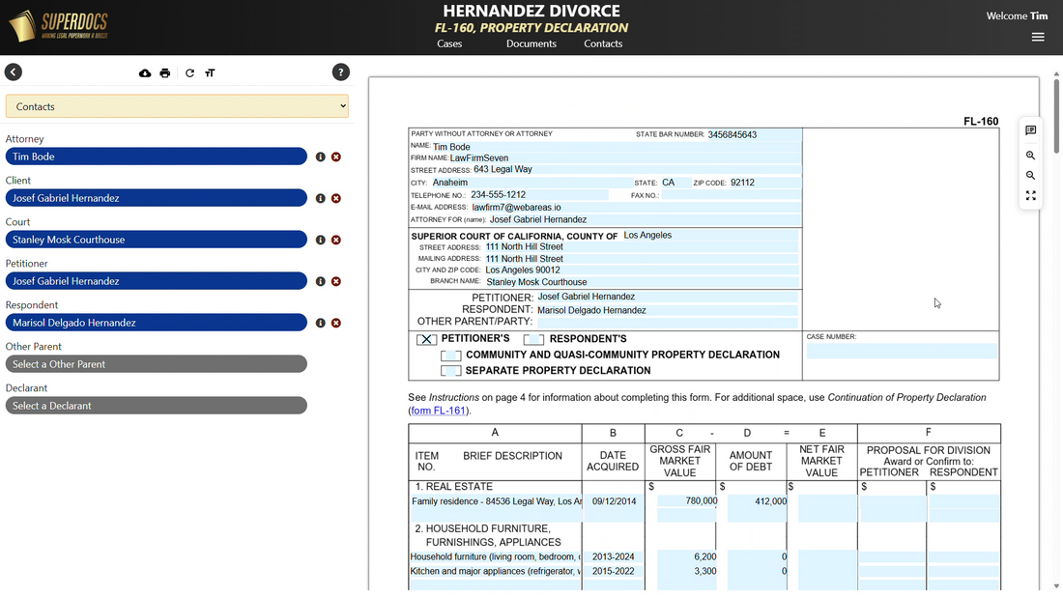Click appliances value 3,300
Screen dimensions: 1063x598
click(687, 572)
